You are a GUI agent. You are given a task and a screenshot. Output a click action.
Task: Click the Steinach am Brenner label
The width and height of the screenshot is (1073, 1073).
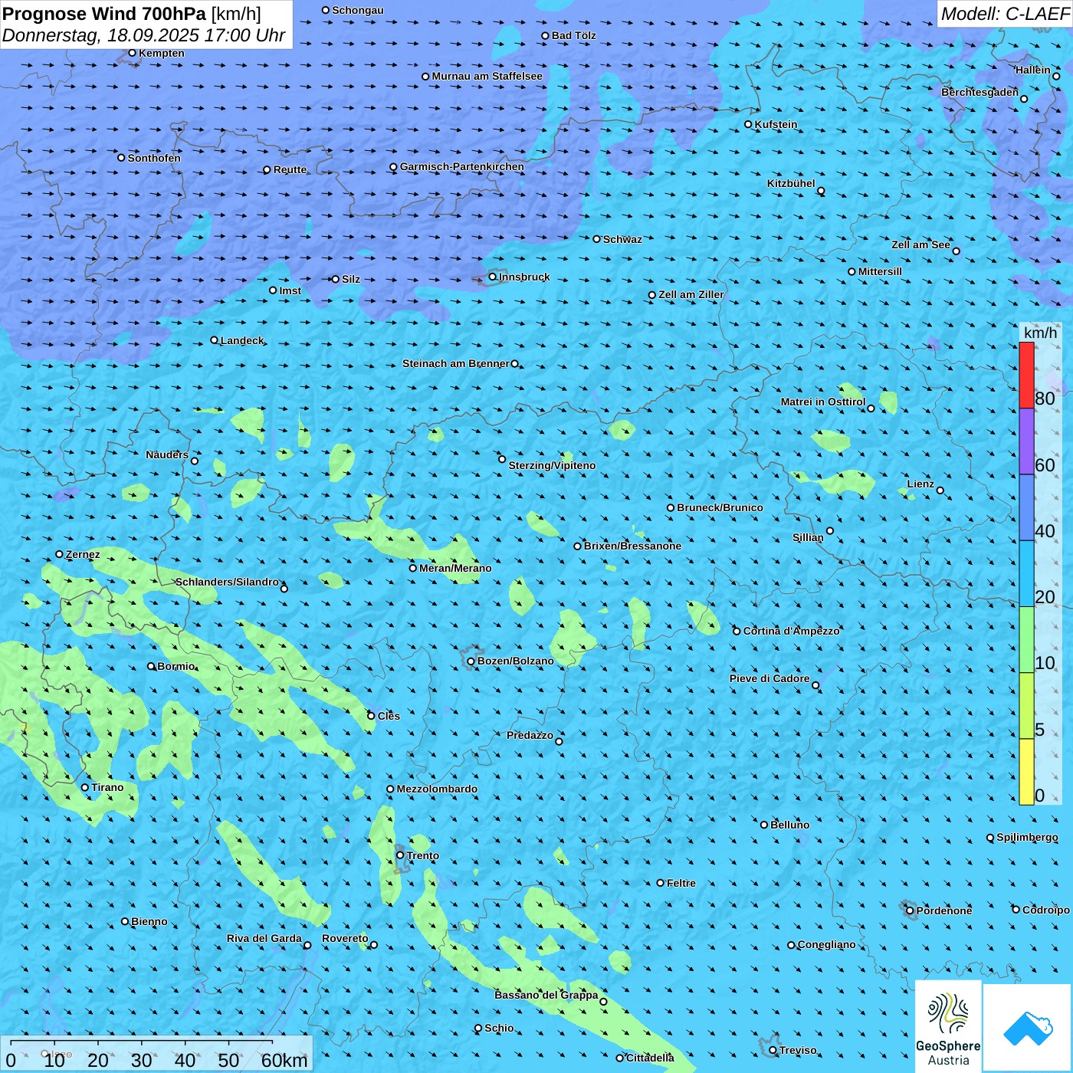pyautogui.click(x=455, y=363)
